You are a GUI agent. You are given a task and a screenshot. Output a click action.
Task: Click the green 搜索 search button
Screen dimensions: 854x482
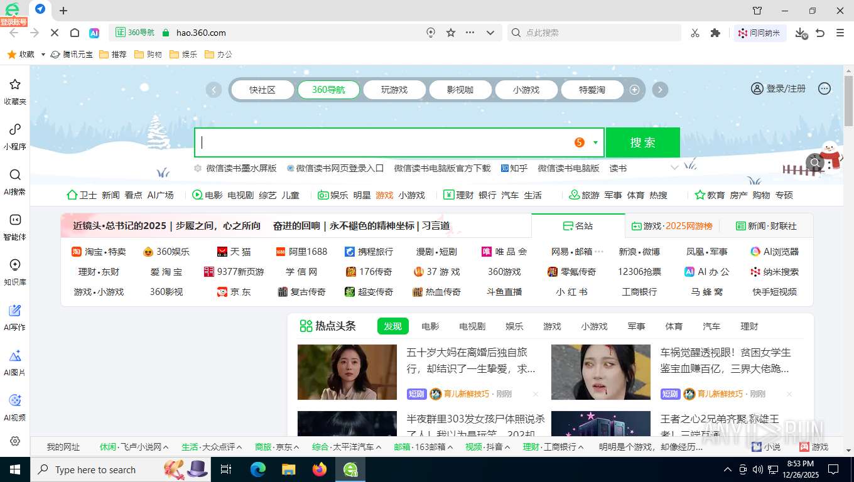click(642, 142)
